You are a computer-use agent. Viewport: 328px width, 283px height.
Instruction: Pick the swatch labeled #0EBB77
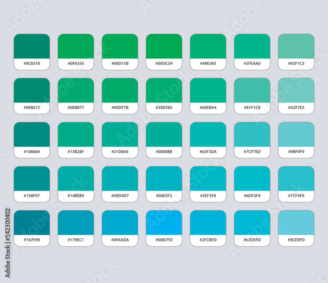pos(76,96)
